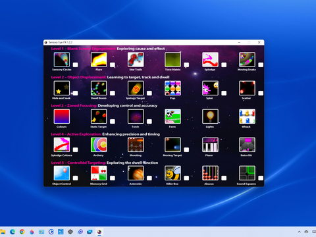316x237 pixels.
Task: Start the Asteroids game
Action: point(136,173)
